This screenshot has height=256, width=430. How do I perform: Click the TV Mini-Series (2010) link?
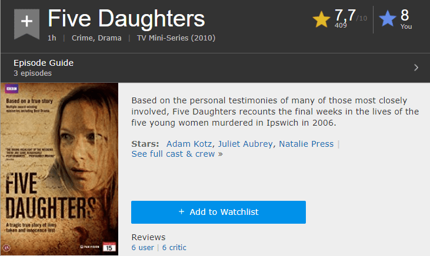pos(176,39)
